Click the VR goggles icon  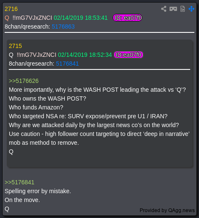pyautogui.click(x=173, y=9)
